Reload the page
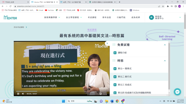Viewport: 186px width, 104px height. tap(10, 6)
